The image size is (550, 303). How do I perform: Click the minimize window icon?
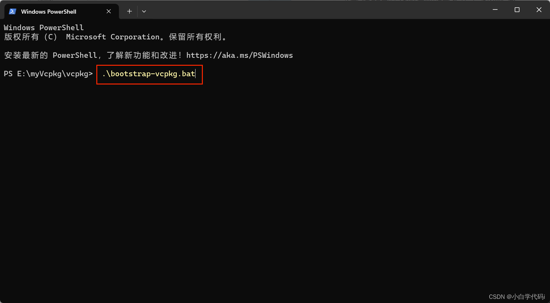495,10
